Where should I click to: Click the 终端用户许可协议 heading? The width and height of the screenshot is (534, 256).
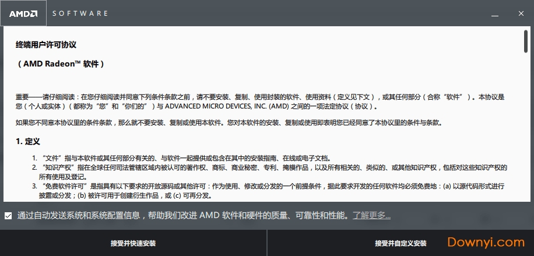click(x=46, y=45)
